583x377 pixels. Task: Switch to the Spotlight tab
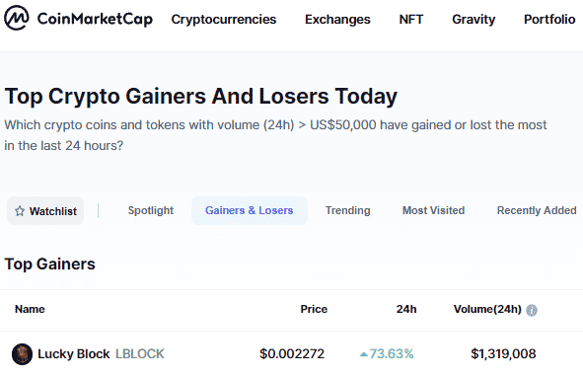pyautogui.click(x=151, y=210)
